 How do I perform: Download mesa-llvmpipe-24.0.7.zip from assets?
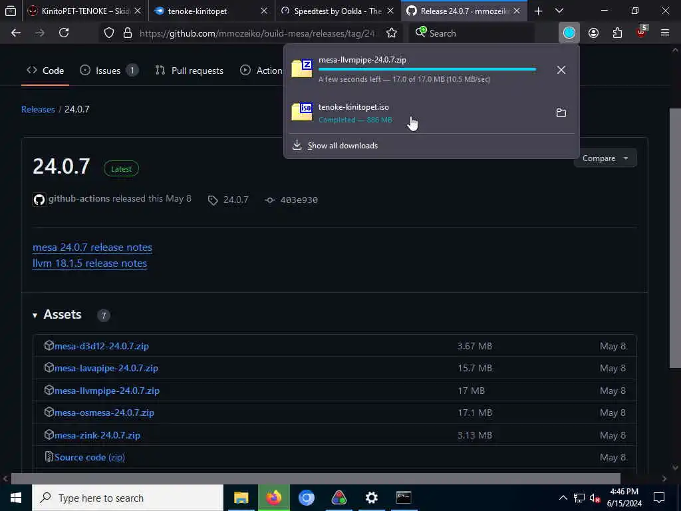pos(107,391)
